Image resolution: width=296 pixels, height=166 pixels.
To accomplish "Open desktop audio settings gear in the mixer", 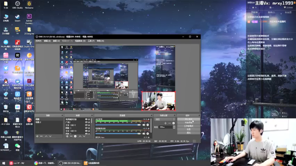I will tap(148, 125).
